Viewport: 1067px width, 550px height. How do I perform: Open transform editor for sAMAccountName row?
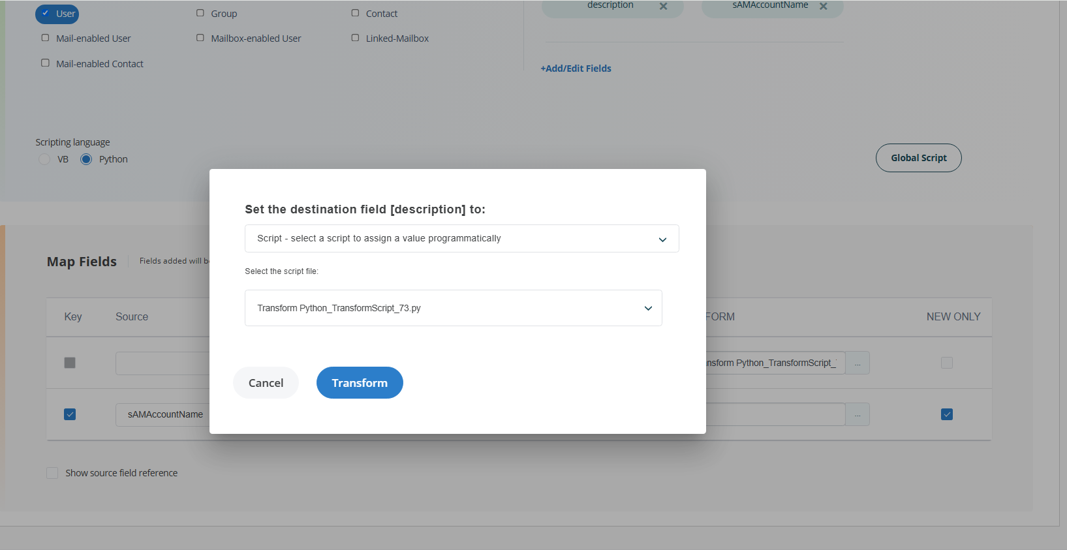[x=857, y=415]
